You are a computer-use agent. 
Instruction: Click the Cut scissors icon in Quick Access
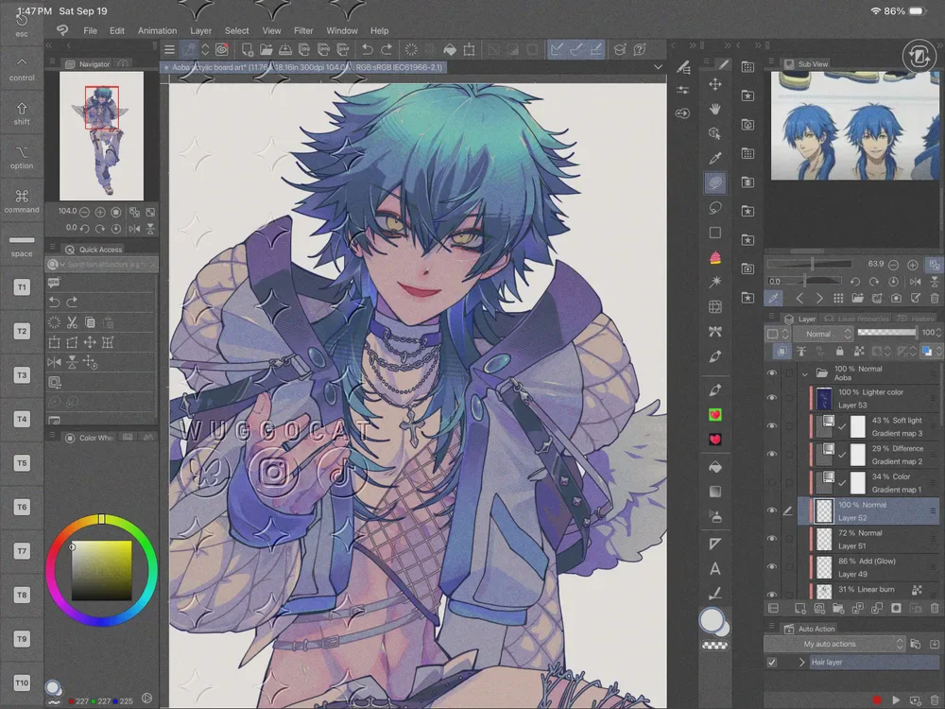tap(73, 322)
